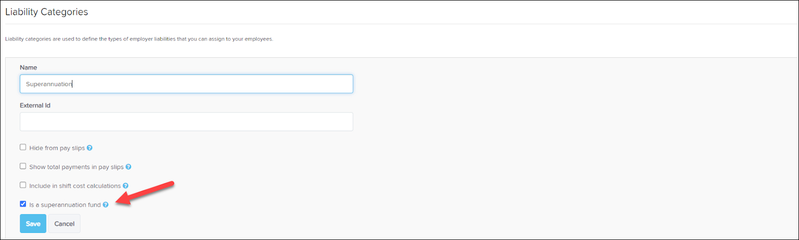Save the liability category
Image resolution: width=799 pixels, height=240 pixels.
(x=33, y=224)
